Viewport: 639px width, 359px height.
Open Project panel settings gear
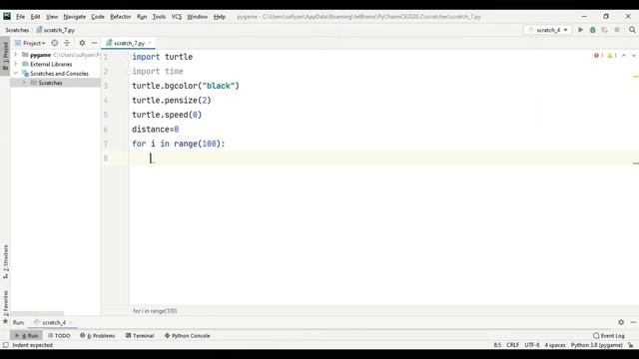pos(82,43)
